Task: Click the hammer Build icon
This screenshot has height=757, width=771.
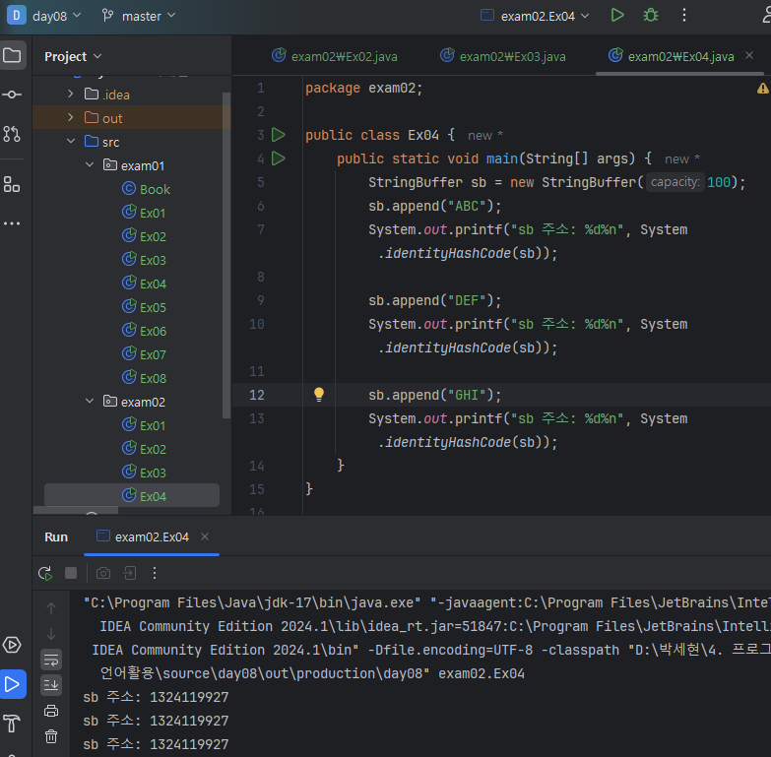Action: point(12,724)
